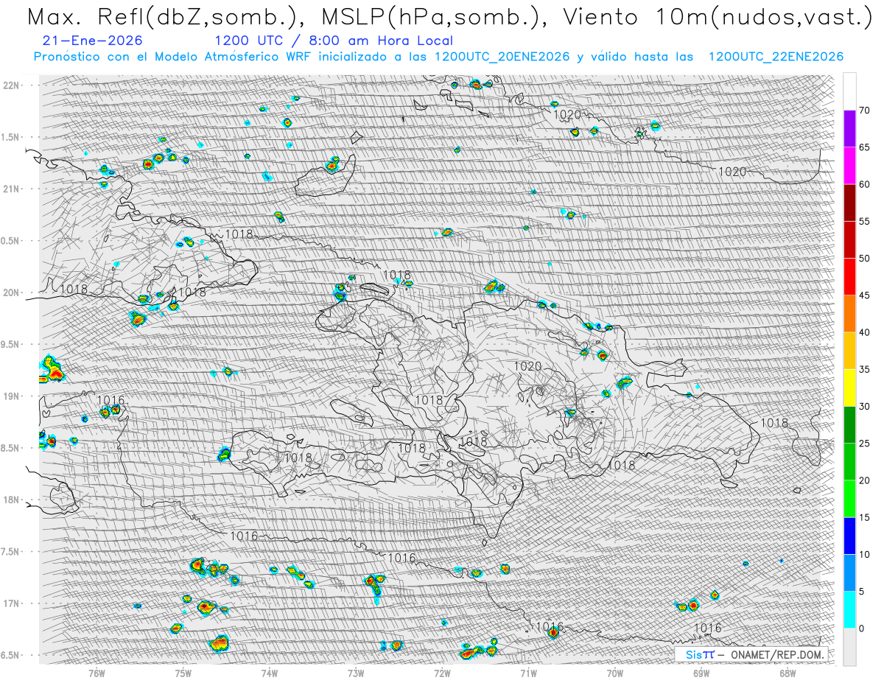This screenshot has width=884, height=683.
Task: Click the bright red 45–50 dBZ colorbar segment
Action: click(849, 277)
